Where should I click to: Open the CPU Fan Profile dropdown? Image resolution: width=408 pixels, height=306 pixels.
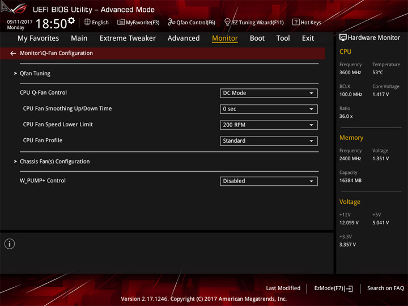269,141
